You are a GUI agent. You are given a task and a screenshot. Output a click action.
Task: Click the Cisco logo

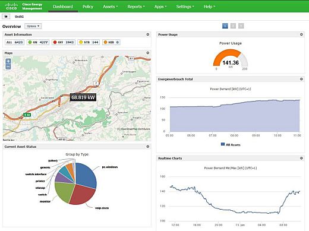tap(11, 6)
